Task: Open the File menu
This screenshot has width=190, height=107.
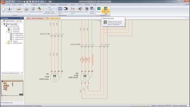Action: point(8,5)
